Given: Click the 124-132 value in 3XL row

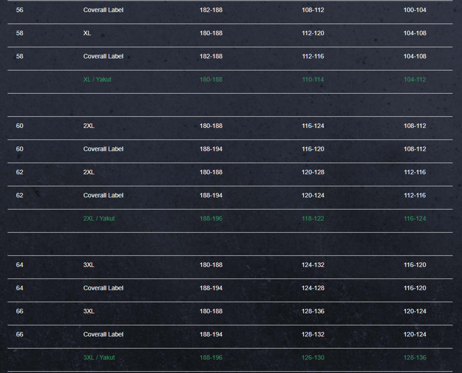Looking at the screenshot, I should (313, 265).
